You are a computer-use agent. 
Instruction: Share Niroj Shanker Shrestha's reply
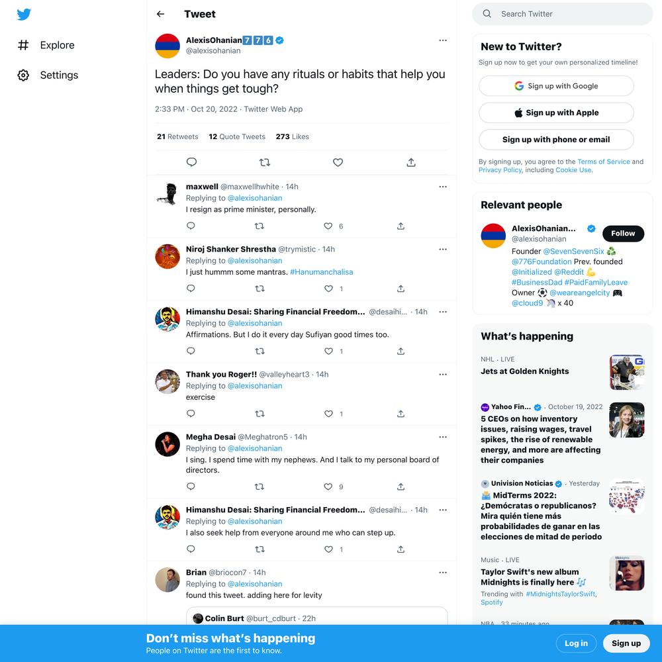401,289
